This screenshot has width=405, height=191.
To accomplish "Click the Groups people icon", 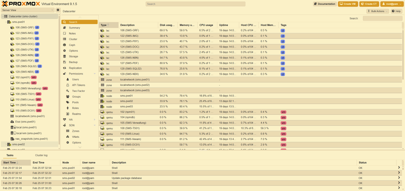I will (68, 97).
